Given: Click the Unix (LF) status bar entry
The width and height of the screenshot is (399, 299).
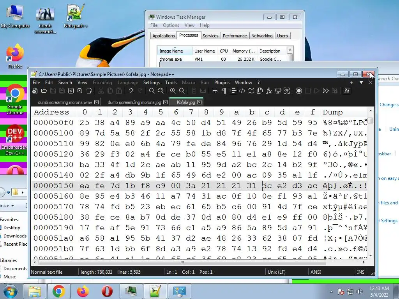Looking at the screenshot, I should tap(277, 272).
